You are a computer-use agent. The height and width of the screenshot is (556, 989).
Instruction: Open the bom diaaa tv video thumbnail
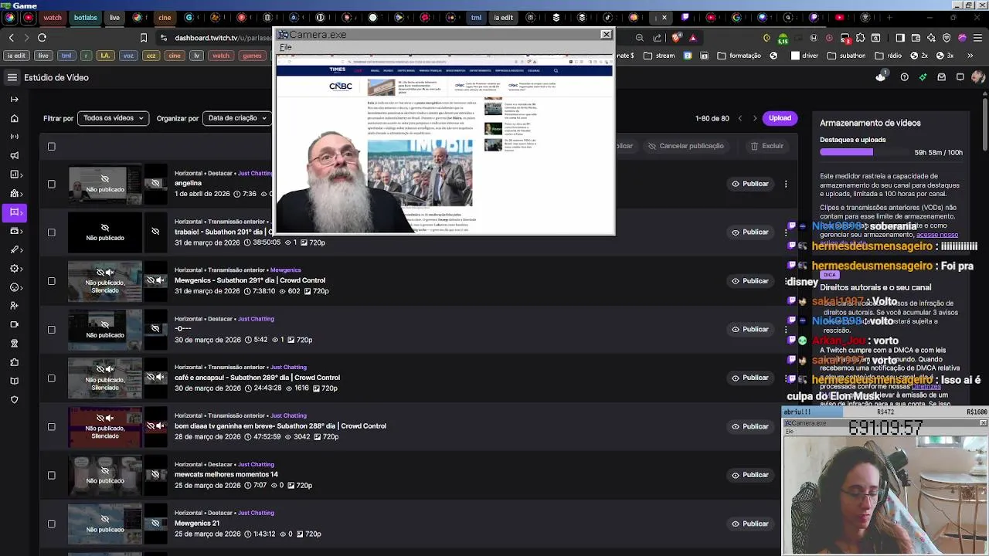pyautogui.click(x=105, y=426)
